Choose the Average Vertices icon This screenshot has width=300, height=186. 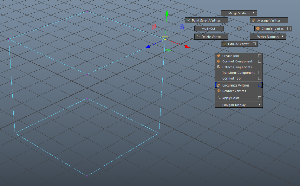click(253, 20)
